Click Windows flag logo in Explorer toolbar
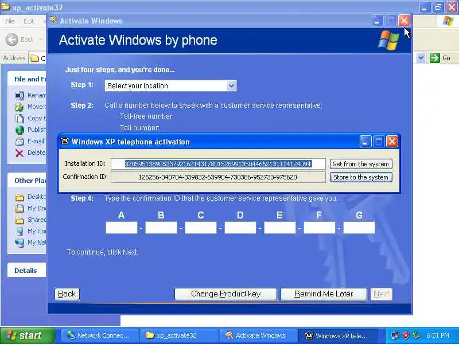This screenshot has width=459, height=344. [x=448, y=21]
